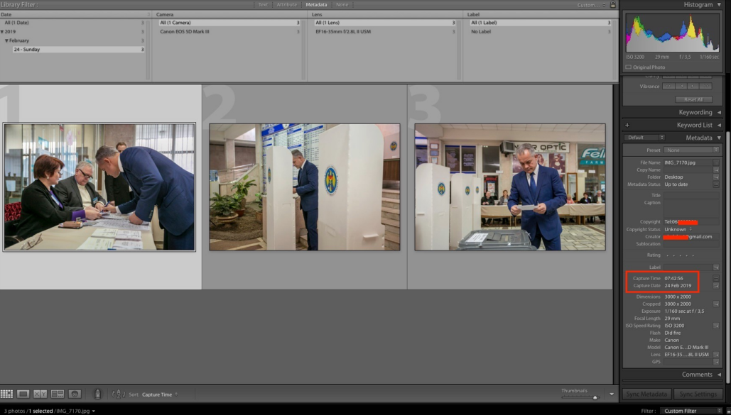
Task: Switch to Loupe view icon
Action: [x=23, y=394]
